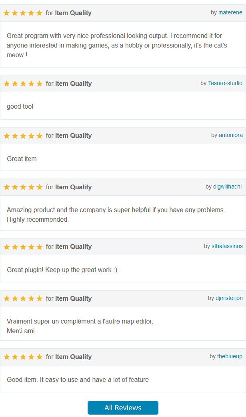This screenshot has height=417, width=246.
Task: Click the 'Great item' review text
Action: [x=22, y=159]
